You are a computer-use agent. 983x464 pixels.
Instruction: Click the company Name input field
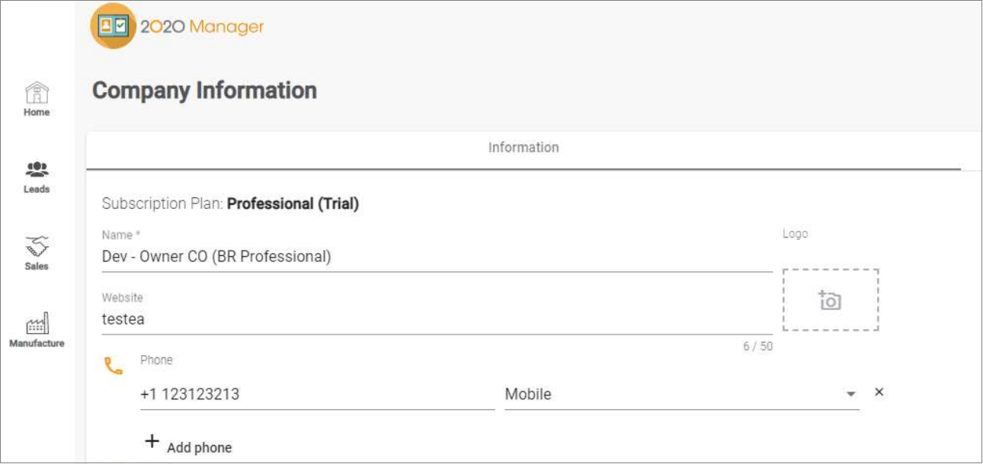tap(437, 257)
